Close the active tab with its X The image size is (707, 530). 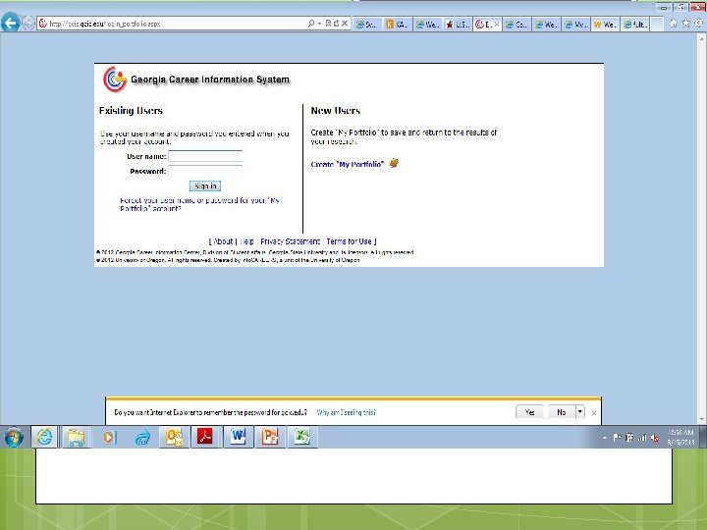coord(497,25)
